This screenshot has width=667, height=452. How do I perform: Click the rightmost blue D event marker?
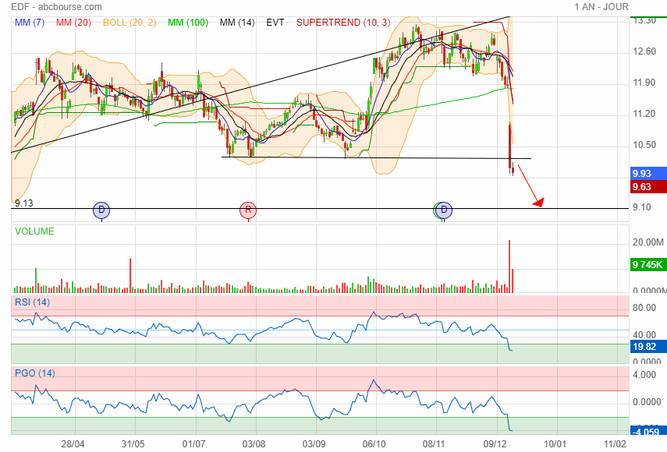click(x=444, y=210)
